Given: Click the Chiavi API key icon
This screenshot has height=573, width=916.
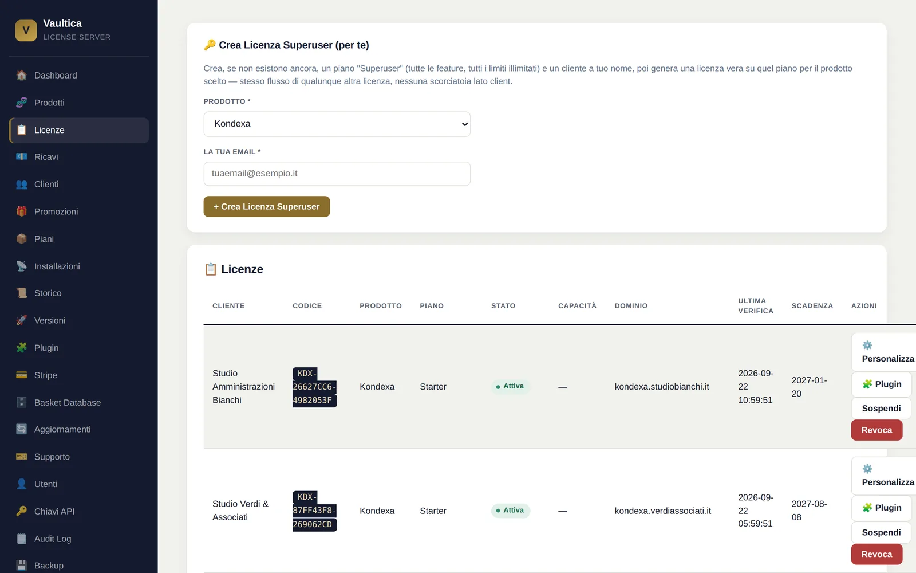Looking at the screenshot, I should click(x=22, y=511).
